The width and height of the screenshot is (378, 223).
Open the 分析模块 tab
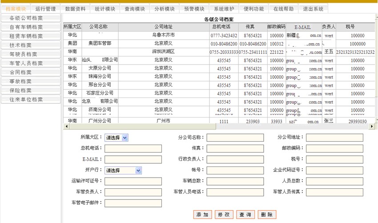165,9
